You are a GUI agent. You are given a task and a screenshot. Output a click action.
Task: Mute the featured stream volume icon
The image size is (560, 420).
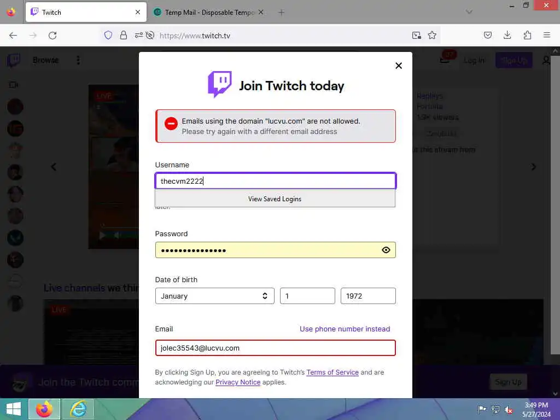click(116, 235)
